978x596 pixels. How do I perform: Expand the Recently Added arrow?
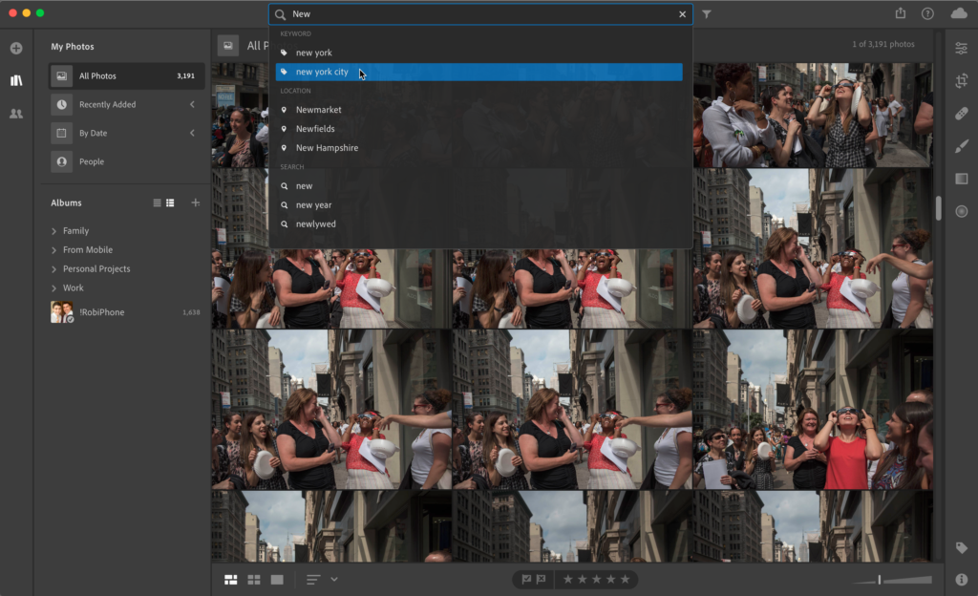[x=192, y=104]
